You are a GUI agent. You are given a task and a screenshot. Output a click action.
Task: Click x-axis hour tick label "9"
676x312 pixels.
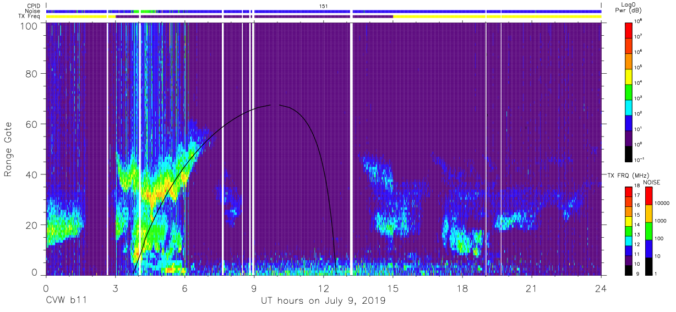254,288
